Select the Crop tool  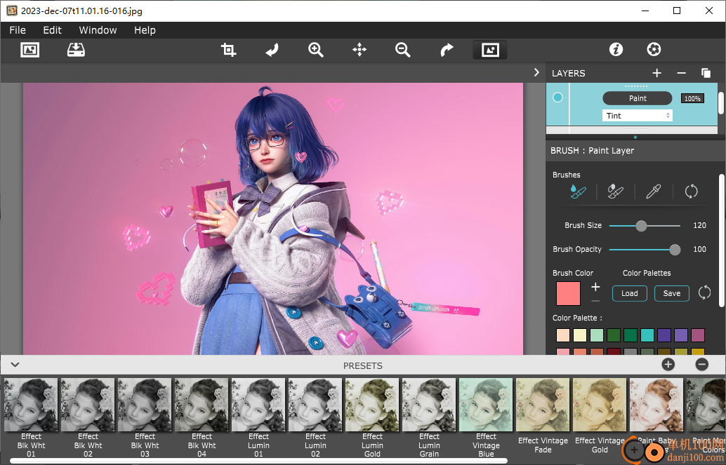(x=228, y=50)
